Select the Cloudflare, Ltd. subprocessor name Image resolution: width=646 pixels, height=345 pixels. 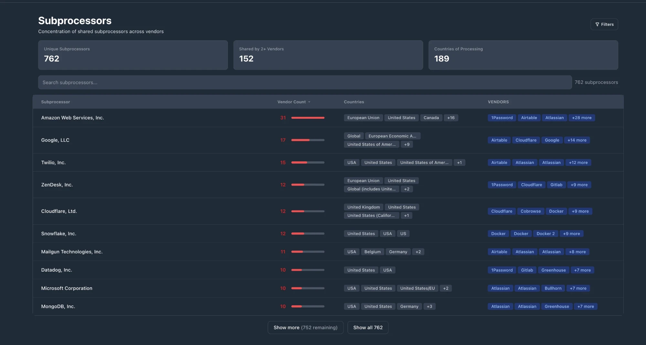click(59, 211)
